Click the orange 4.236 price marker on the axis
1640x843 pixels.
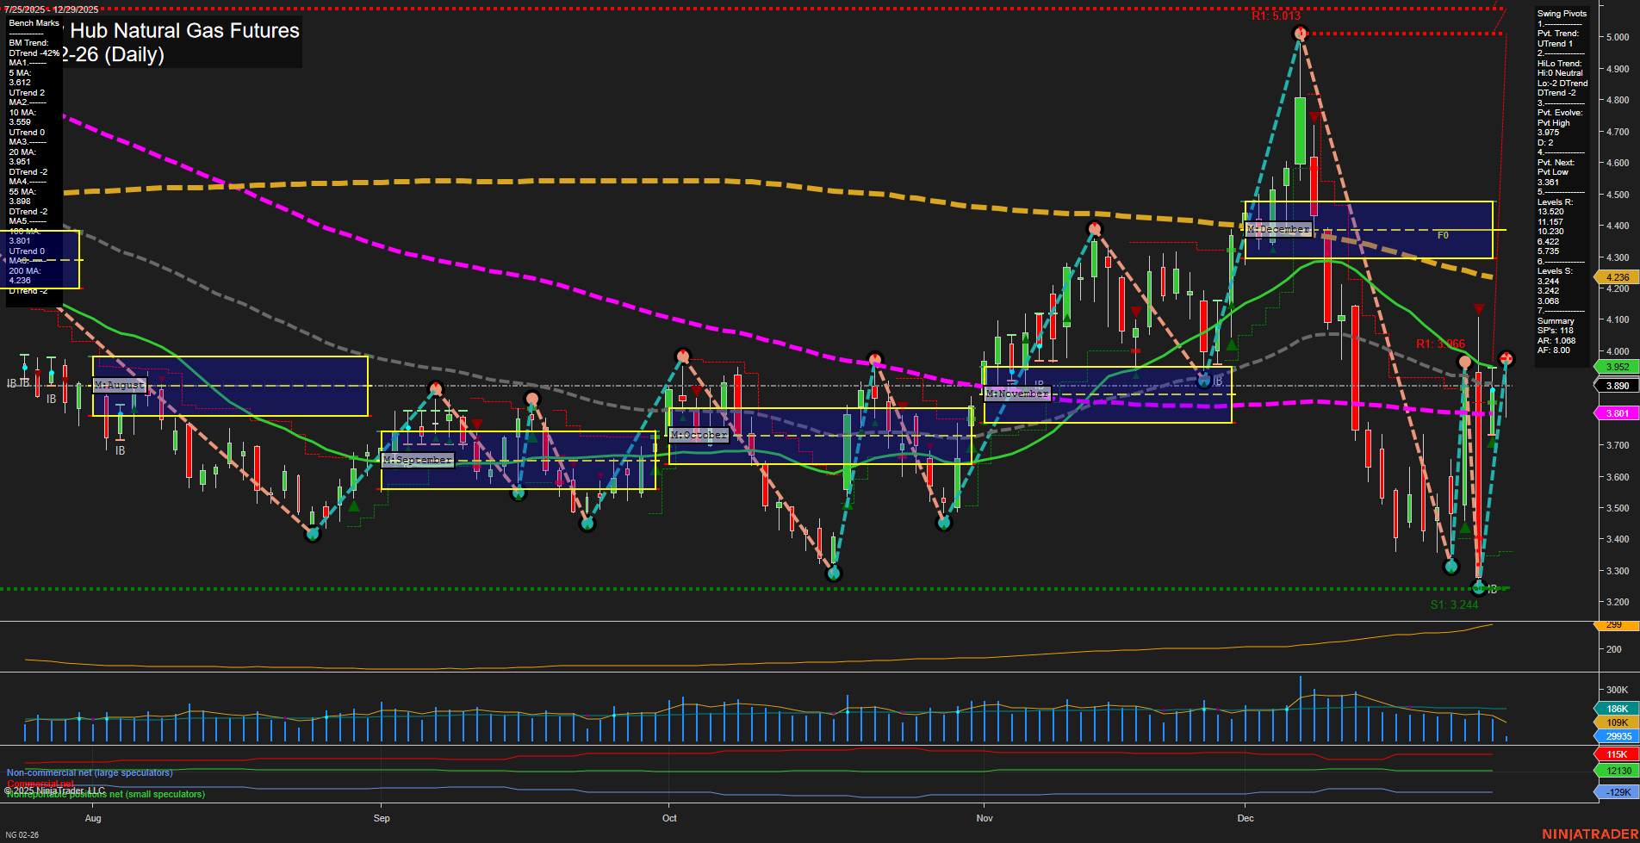click(x=1618, y=277)
